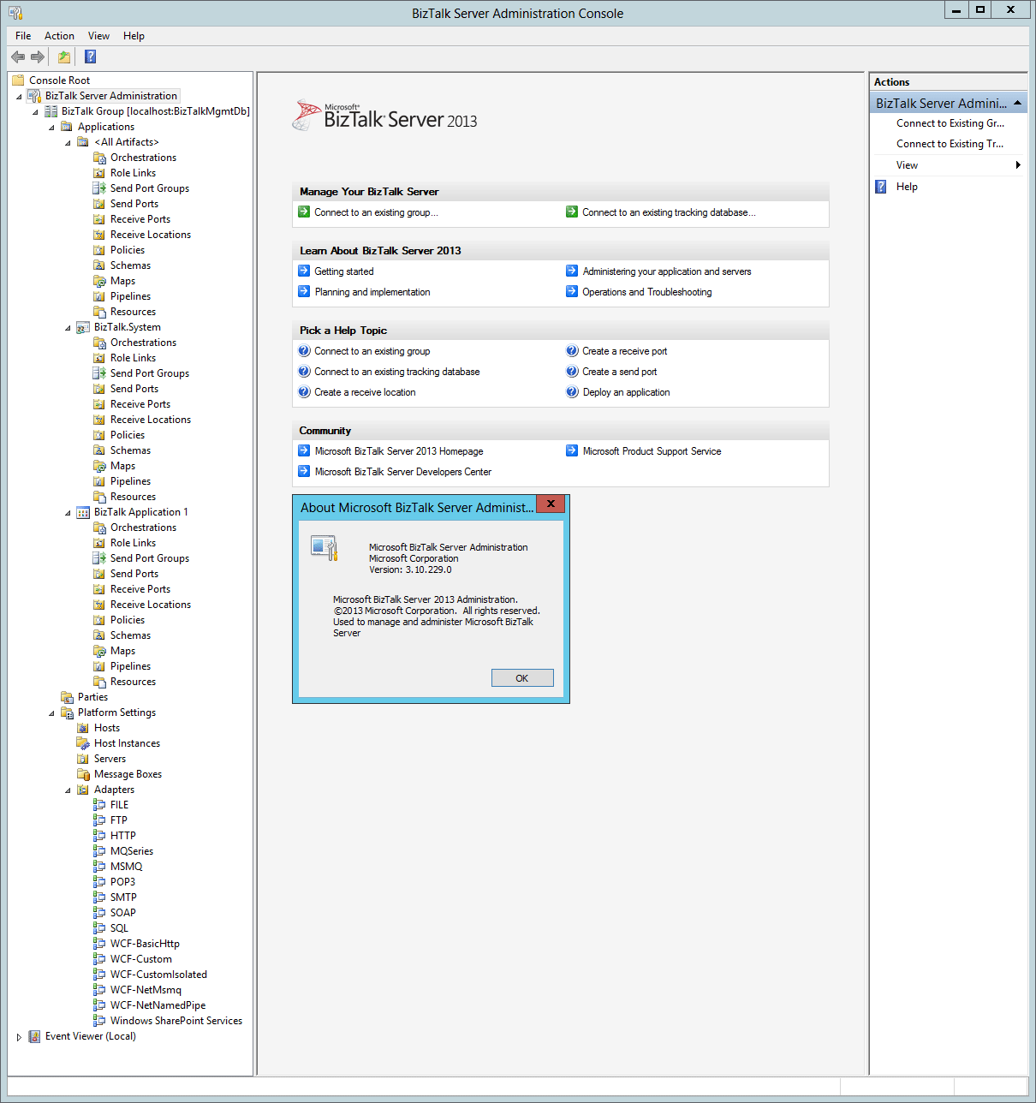Select Connect to Existing Gr... action

[950, 123]
